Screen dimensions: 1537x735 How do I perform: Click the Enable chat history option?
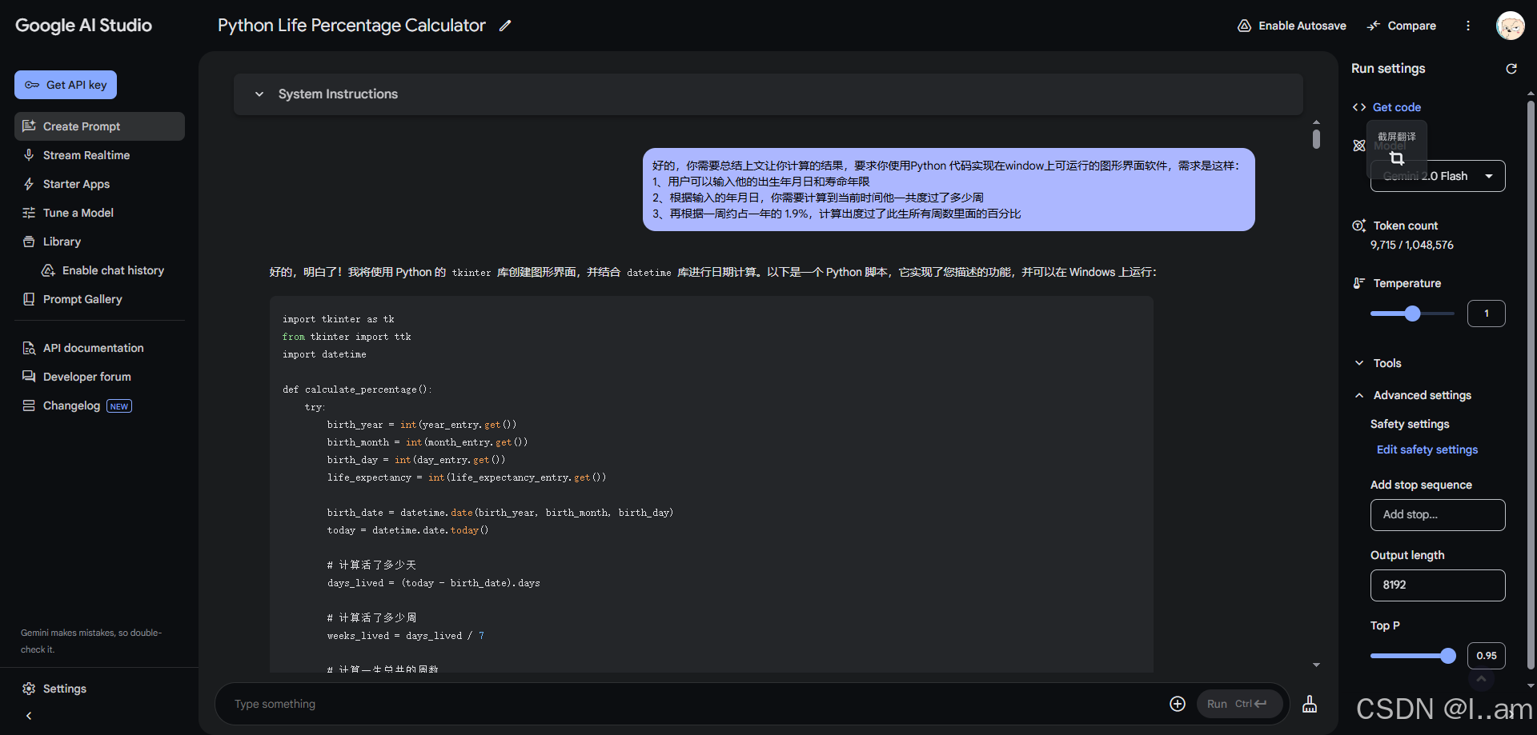point(113,270)
